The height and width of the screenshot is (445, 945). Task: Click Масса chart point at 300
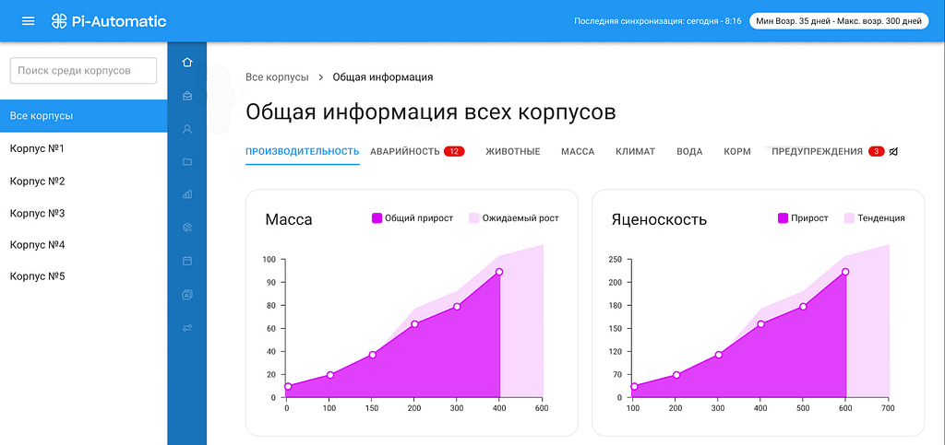(457, 307)
